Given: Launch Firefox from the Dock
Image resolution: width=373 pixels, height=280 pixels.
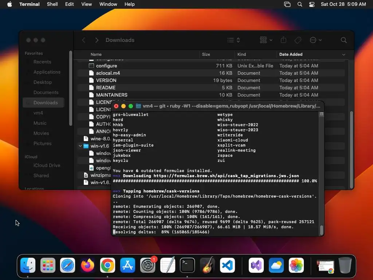Looking at the screenshot, I should click(87, 265).
